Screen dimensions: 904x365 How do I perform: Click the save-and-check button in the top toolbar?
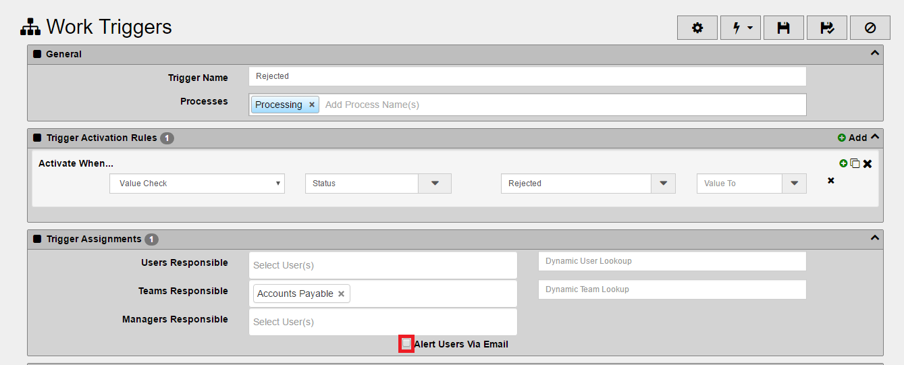click(x=827, y=28)
